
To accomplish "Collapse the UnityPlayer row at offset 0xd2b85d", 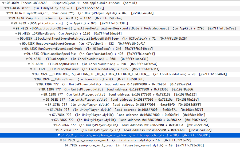I will (x=37, y=85).
